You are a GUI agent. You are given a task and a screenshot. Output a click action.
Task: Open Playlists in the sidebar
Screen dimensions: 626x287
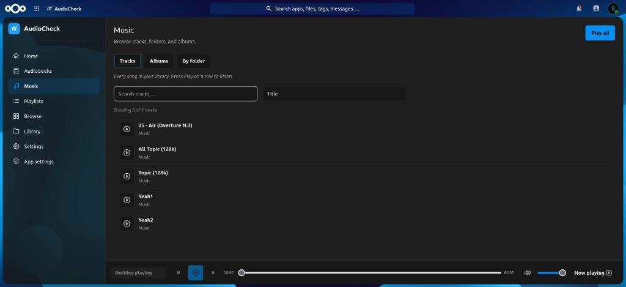[x=54, y=101]
